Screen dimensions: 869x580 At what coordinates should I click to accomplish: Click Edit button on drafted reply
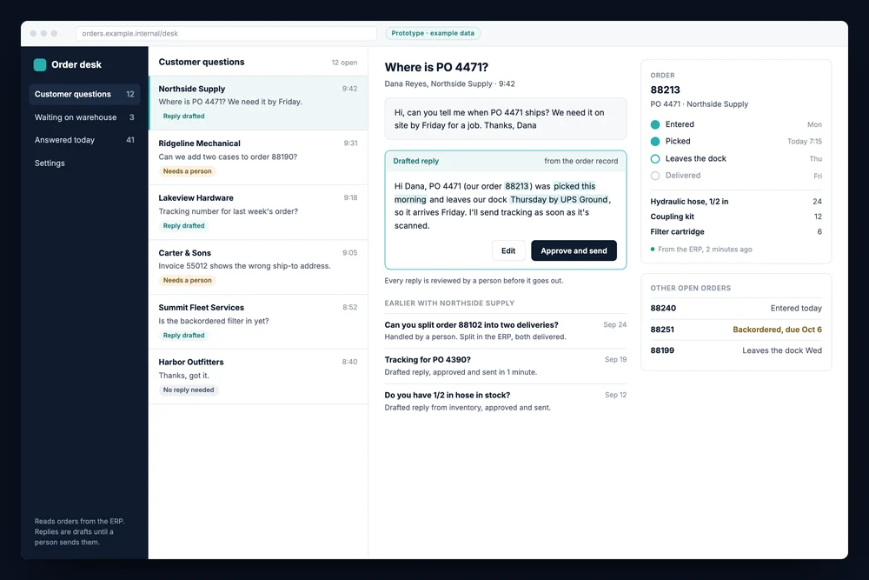coord(508,250)
